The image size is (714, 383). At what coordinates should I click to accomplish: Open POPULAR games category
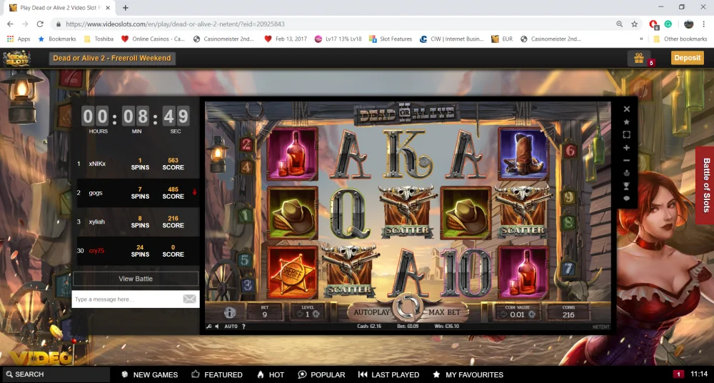tap(321, 375)
